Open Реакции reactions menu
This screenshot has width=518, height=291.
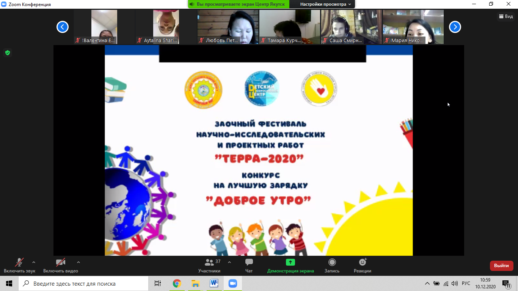pos(363,266)
